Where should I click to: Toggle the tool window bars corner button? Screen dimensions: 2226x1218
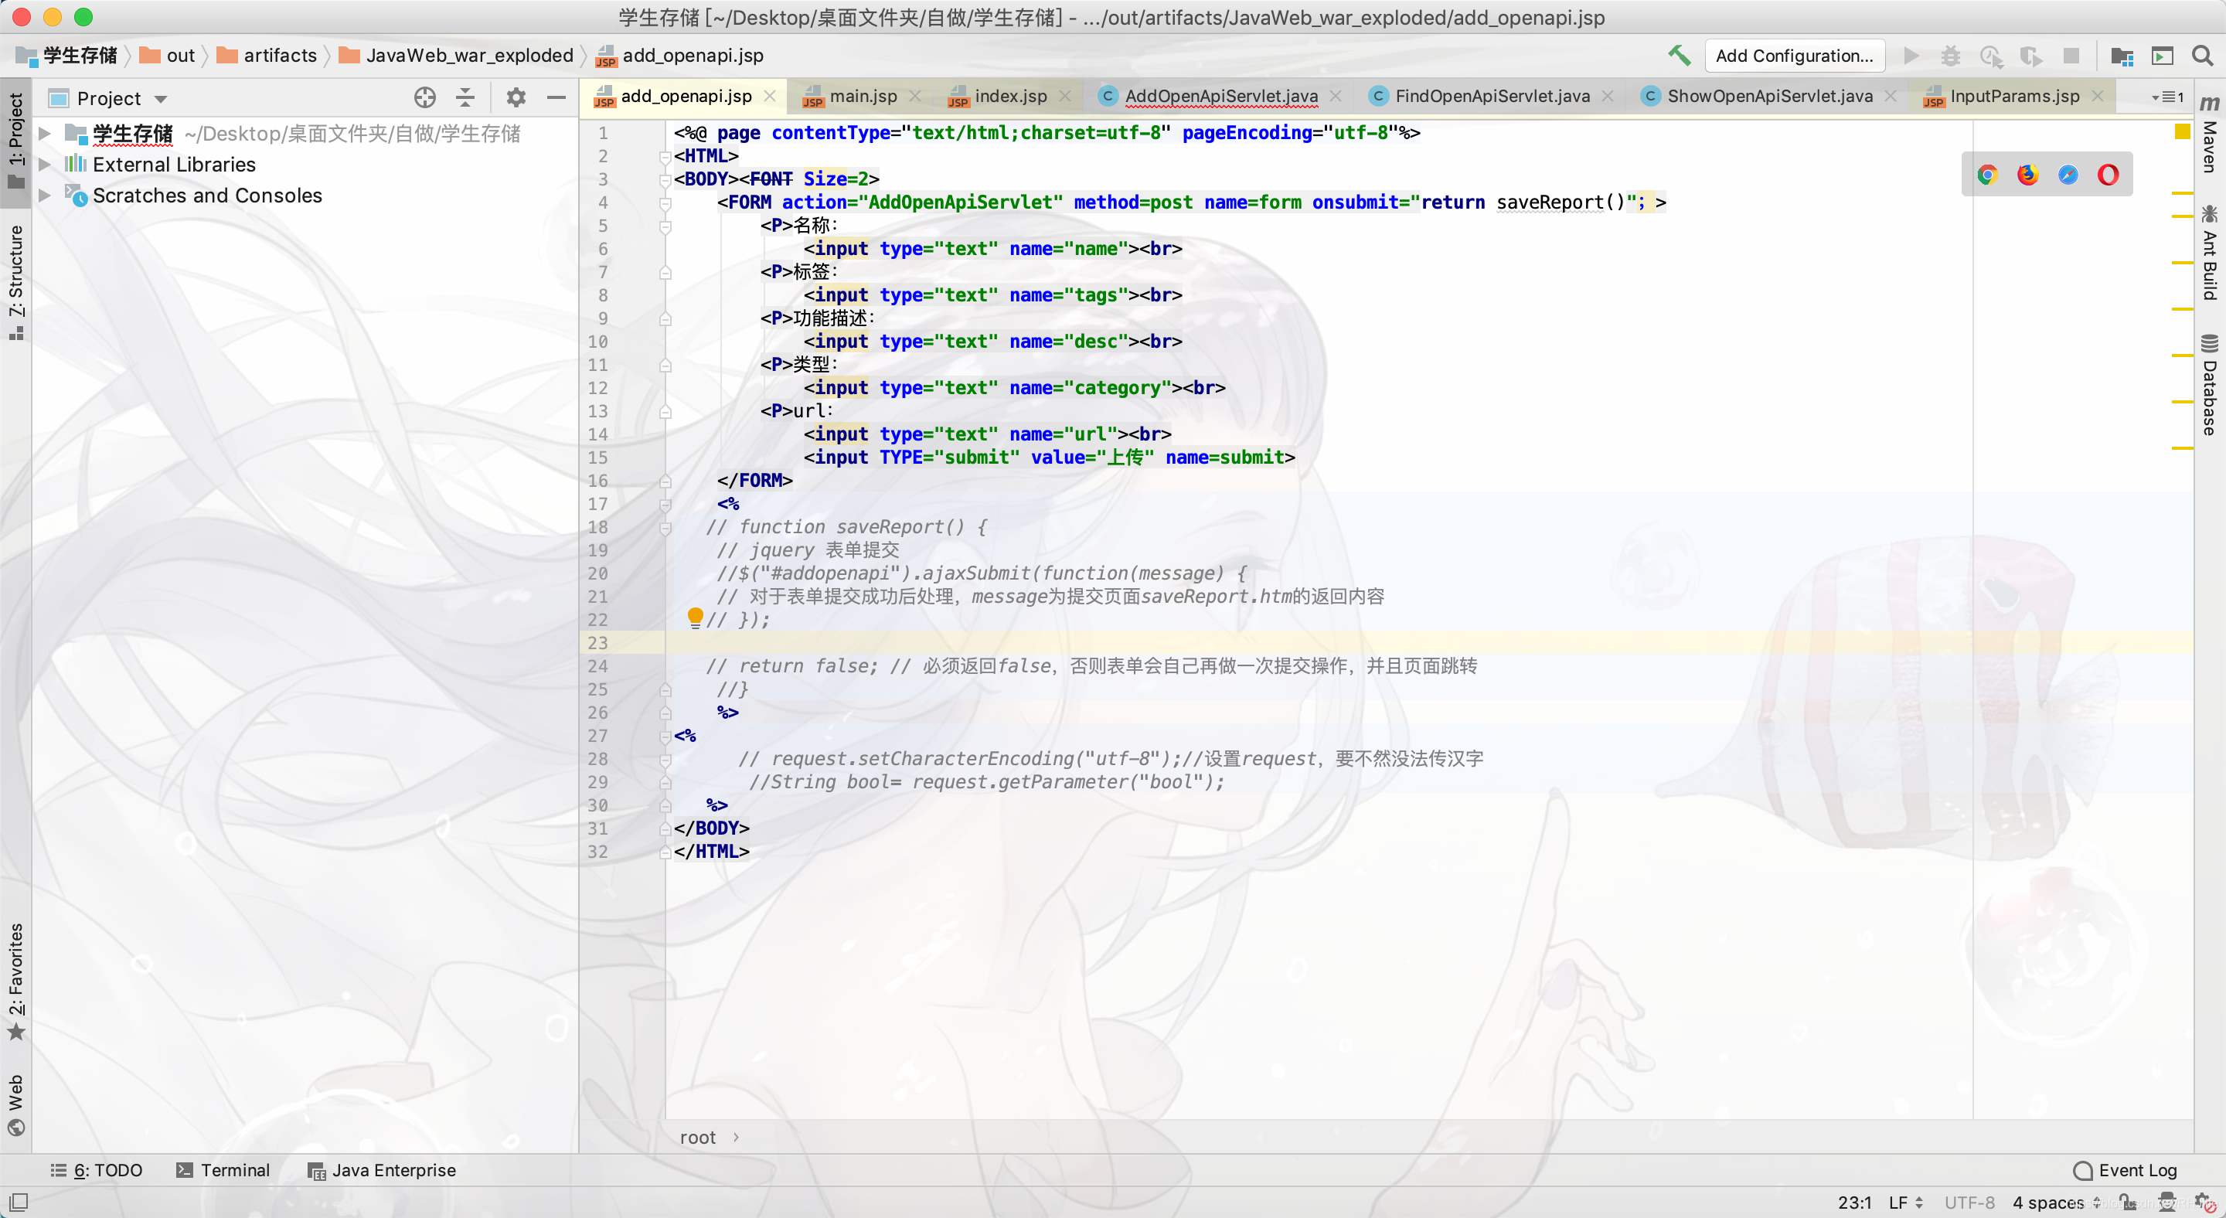pos(18,1202)
